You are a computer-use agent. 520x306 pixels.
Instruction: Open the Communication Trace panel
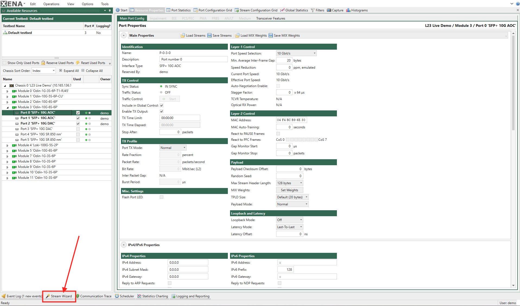point(94,296)
